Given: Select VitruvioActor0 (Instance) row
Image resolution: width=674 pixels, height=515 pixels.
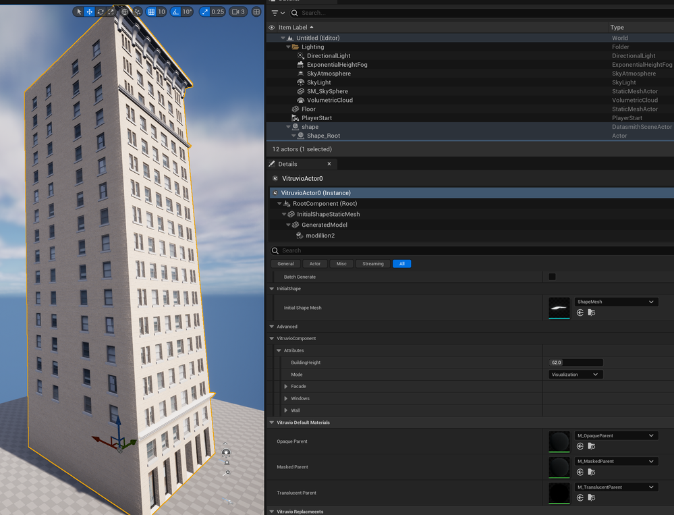Looking at the screenshot, I should 472,192.
